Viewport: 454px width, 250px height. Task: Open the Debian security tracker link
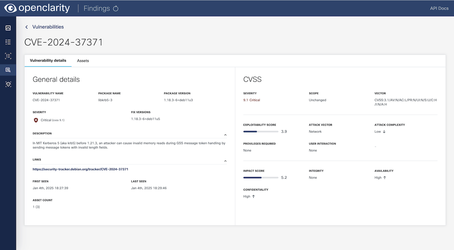[x=81, y=169]
